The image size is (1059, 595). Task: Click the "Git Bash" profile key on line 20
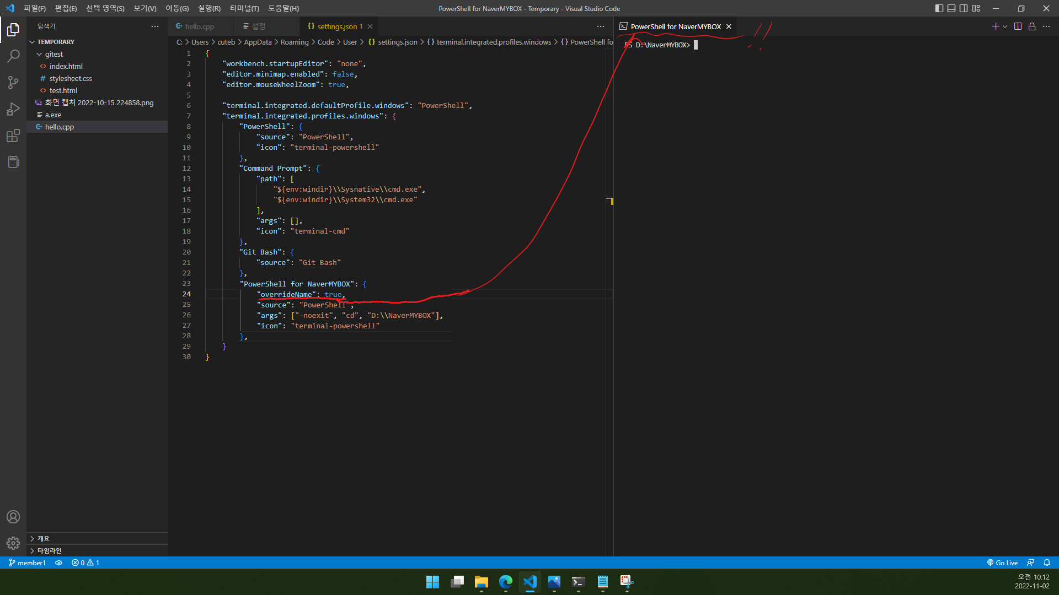coord(260,252)
